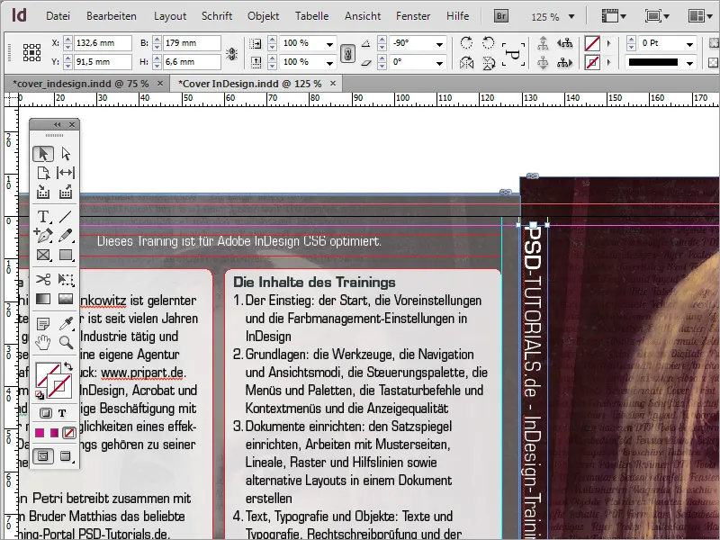The width and height of the screenshot is (720, 540).
Task: Click the fill color swatch in control bar
Action: point(592,43)
